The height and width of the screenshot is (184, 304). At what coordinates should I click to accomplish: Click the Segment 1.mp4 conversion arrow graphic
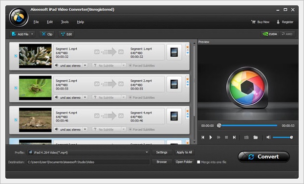pos(109,52)
